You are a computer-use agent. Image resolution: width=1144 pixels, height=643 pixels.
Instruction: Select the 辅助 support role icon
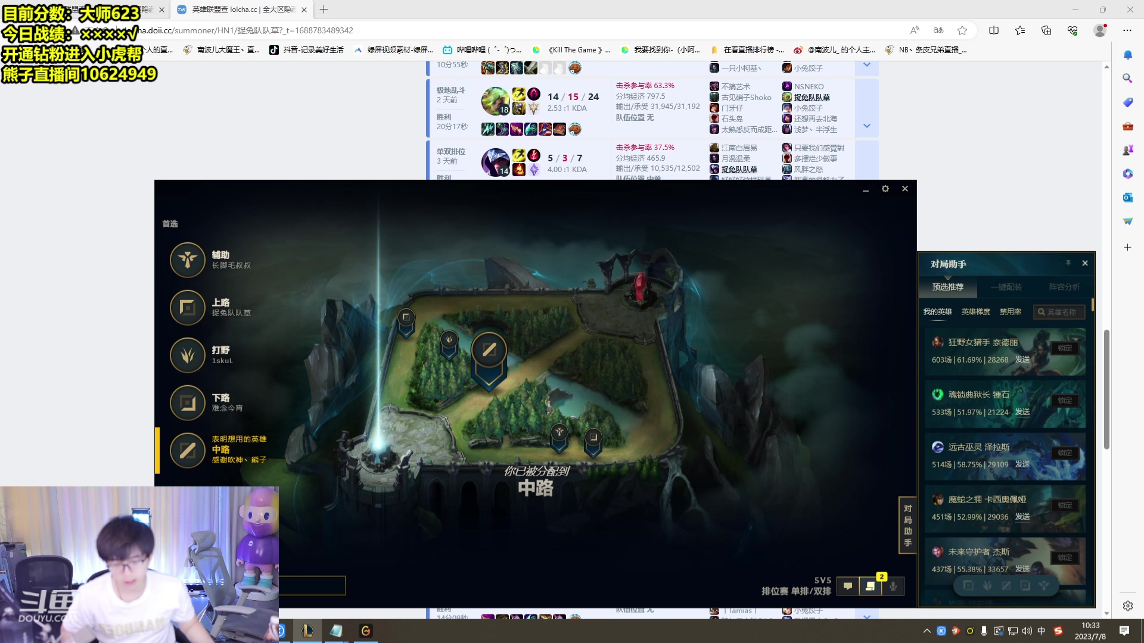(x=188, y=260)
